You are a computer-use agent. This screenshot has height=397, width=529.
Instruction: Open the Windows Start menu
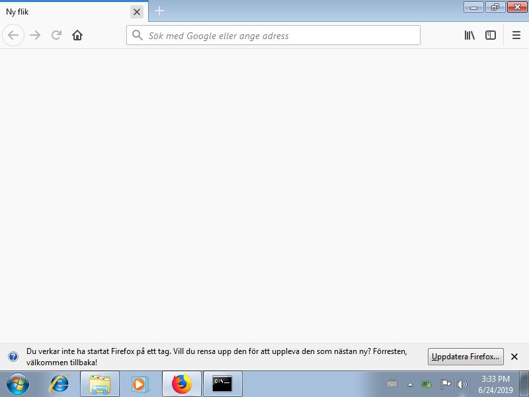(18, 384)
